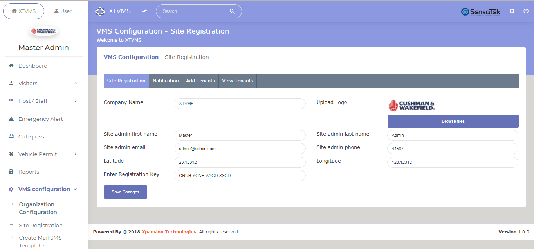534x249 pixels.
Task: Click the Site admin phone field
Action: [x=453, y=149]
